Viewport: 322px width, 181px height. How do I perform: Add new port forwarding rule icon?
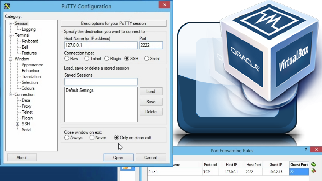tap(313, 164)
